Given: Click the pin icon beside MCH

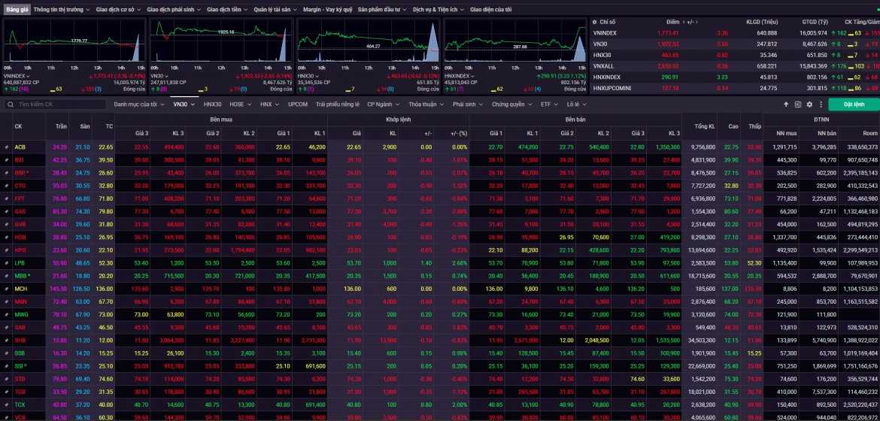Looking at the screenshot, I should pos(7,289).
